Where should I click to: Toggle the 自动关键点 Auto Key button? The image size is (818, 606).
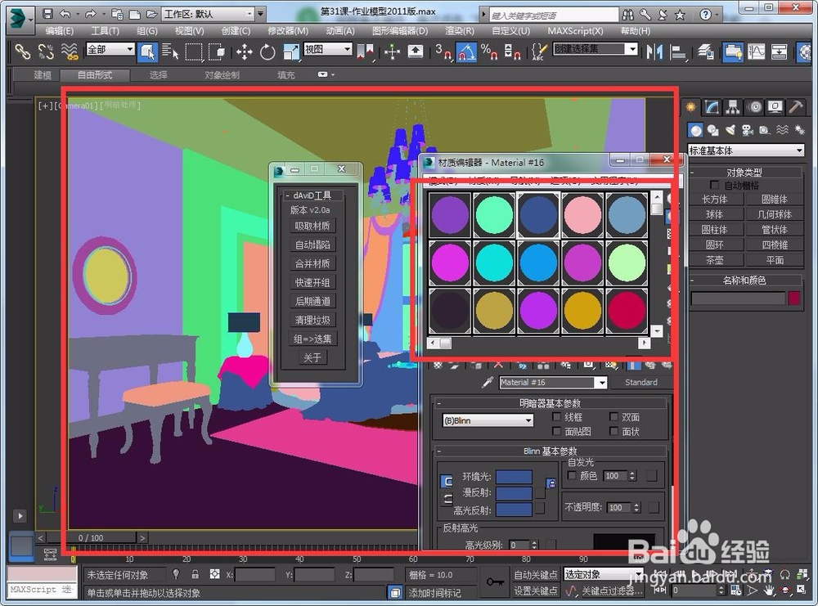coord(535,574)
